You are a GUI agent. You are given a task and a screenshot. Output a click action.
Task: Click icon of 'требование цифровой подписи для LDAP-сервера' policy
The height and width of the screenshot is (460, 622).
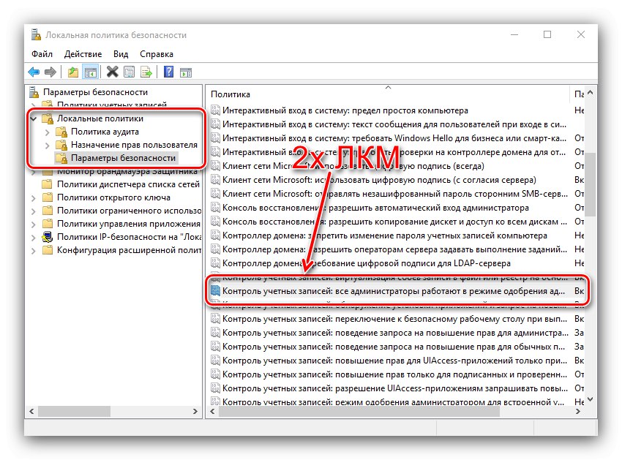(215, 263)
